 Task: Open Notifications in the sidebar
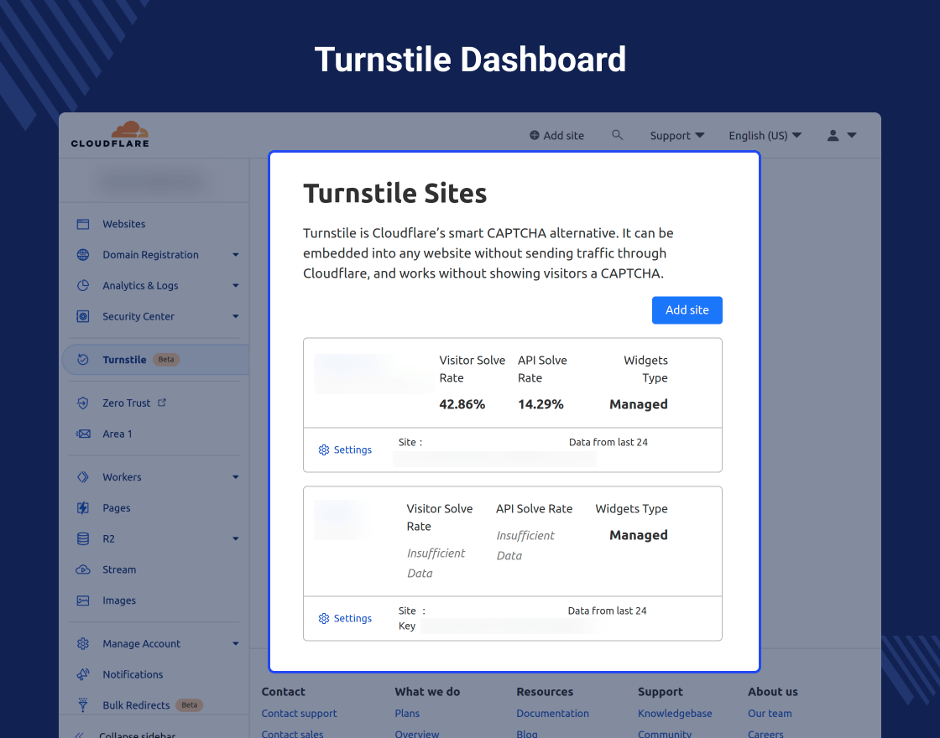[x=133, y=674]
